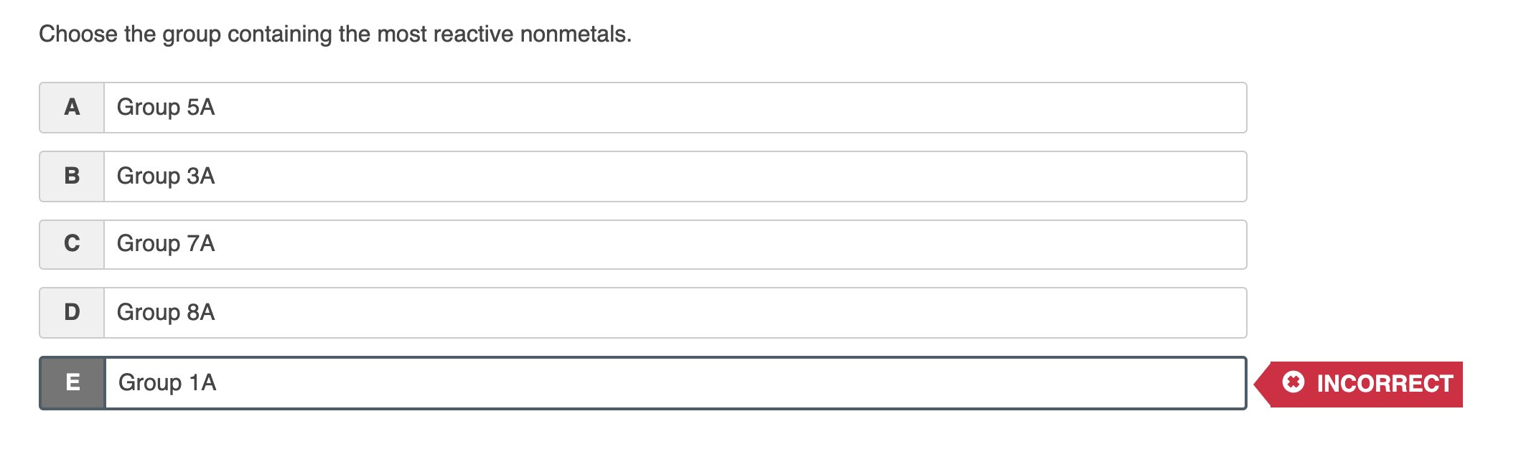Click the Group 8A answer text label
The width and height of the screenshot is (1516, 462).
(167, 312)
